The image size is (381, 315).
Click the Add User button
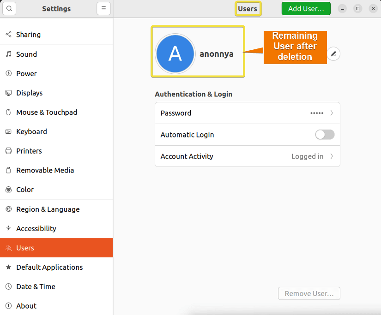[x=306, y=8]
